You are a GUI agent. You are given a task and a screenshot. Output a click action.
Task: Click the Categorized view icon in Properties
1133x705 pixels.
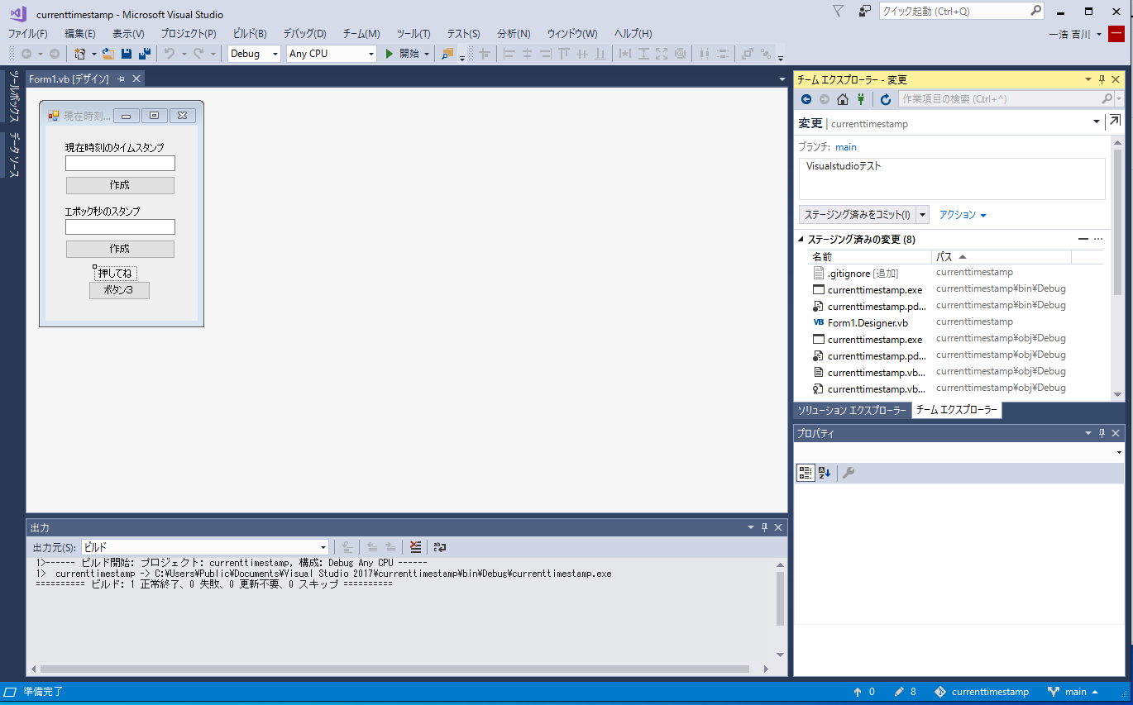coord(806,473)
